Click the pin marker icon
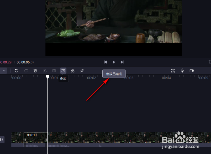The width and height of the screenshot is (211, 154). tap(82, 71)
